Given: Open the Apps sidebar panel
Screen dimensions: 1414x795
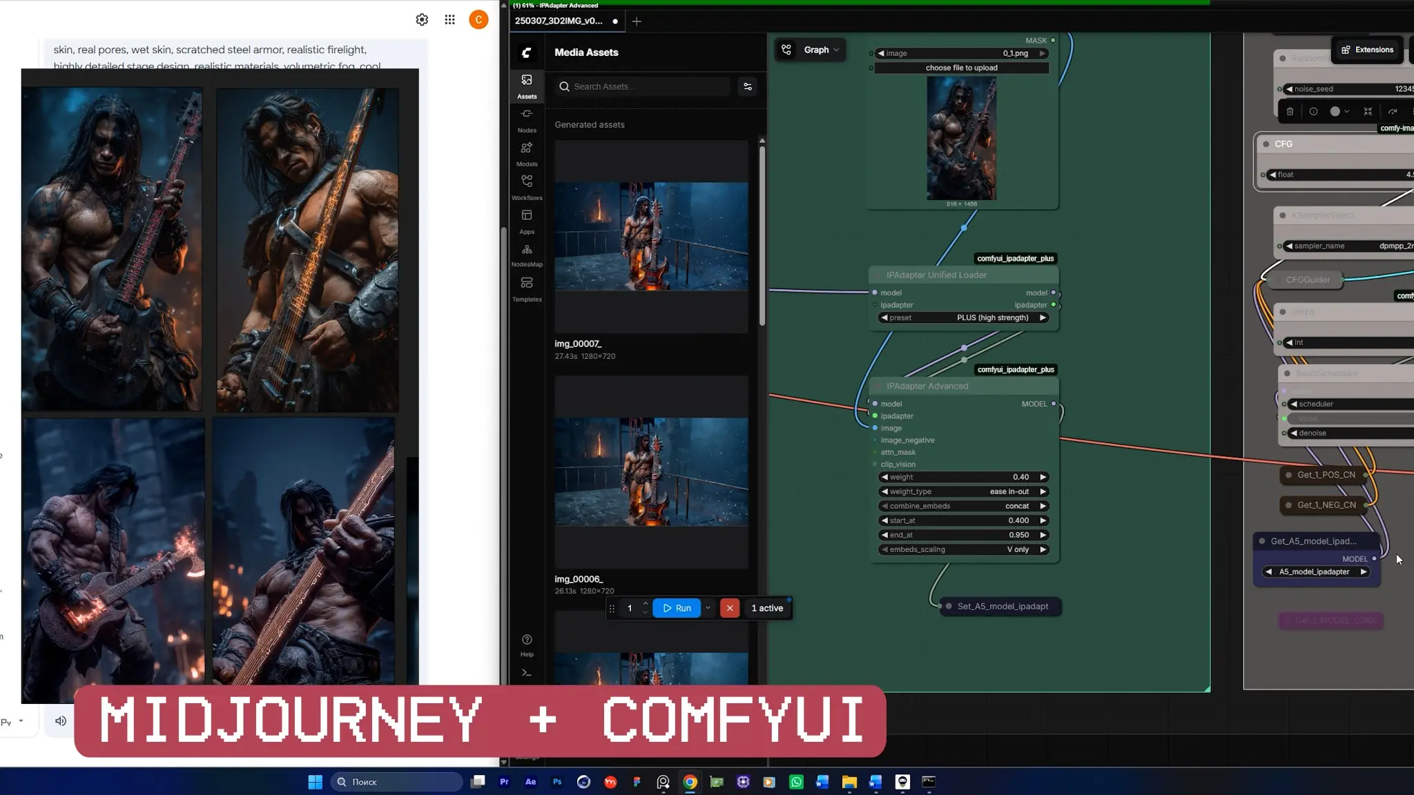Looking at the screenshot, I should 527,222.
